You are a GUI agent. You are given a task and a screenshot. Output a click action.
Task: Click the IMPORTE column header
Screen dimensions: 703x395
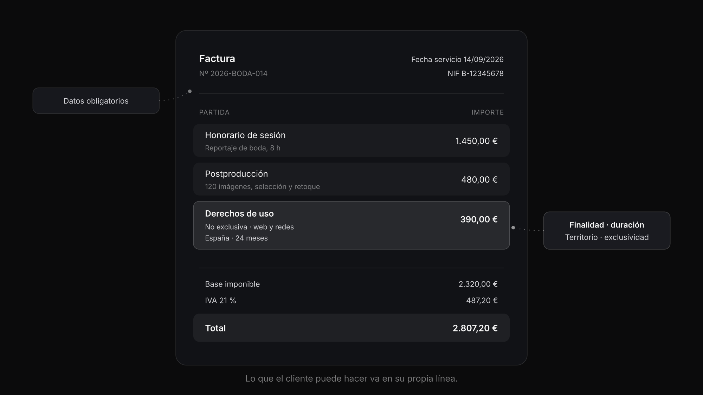488,112
